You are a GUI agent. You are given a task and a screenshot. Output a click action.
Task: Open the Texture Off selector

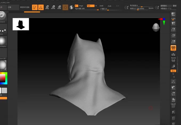(x=3, y=54)
